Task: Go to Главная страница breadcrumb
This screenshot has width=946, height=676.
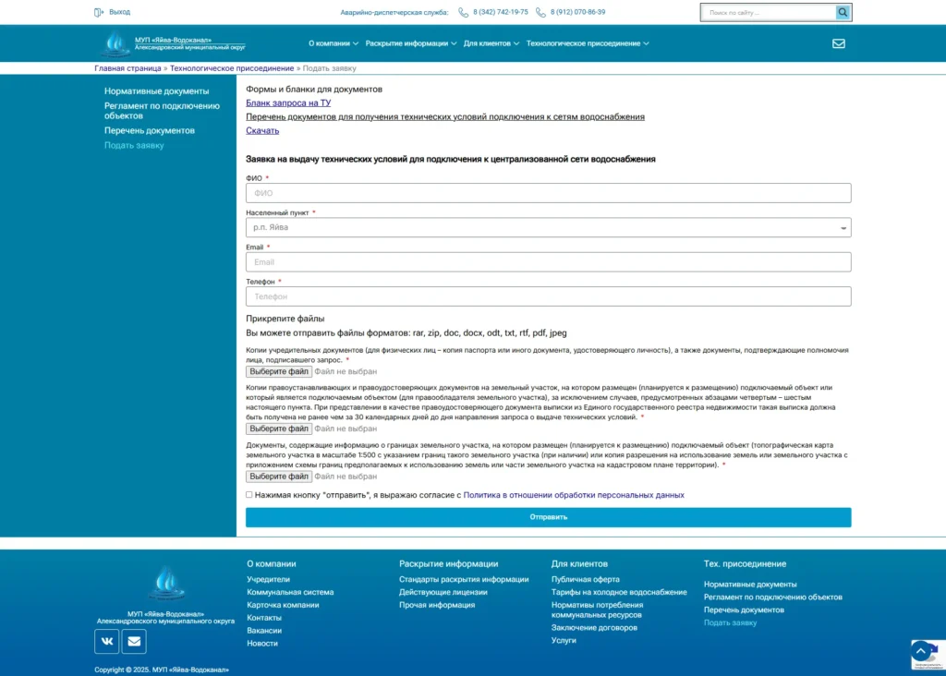Action: pos(127,68)
